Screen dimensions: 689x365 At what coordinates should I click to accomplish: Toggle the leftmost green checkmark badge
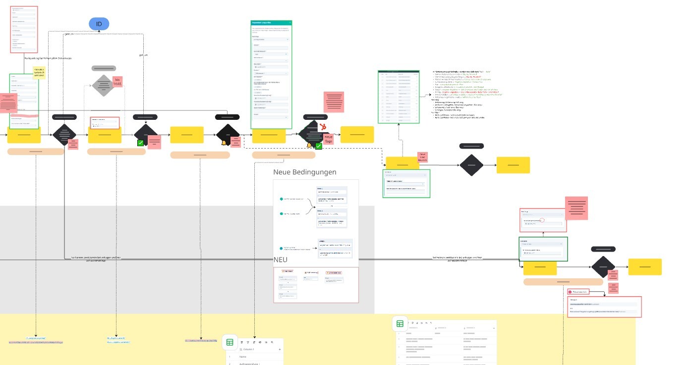[x=141, y=143]
